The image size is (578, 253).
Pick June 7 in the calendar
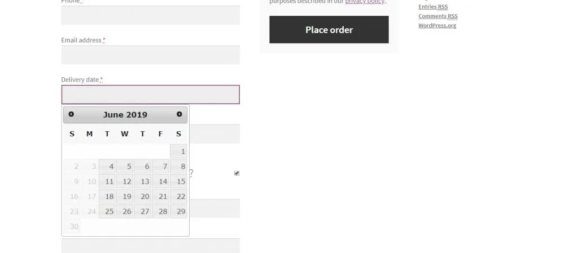(x=161, y=167)
